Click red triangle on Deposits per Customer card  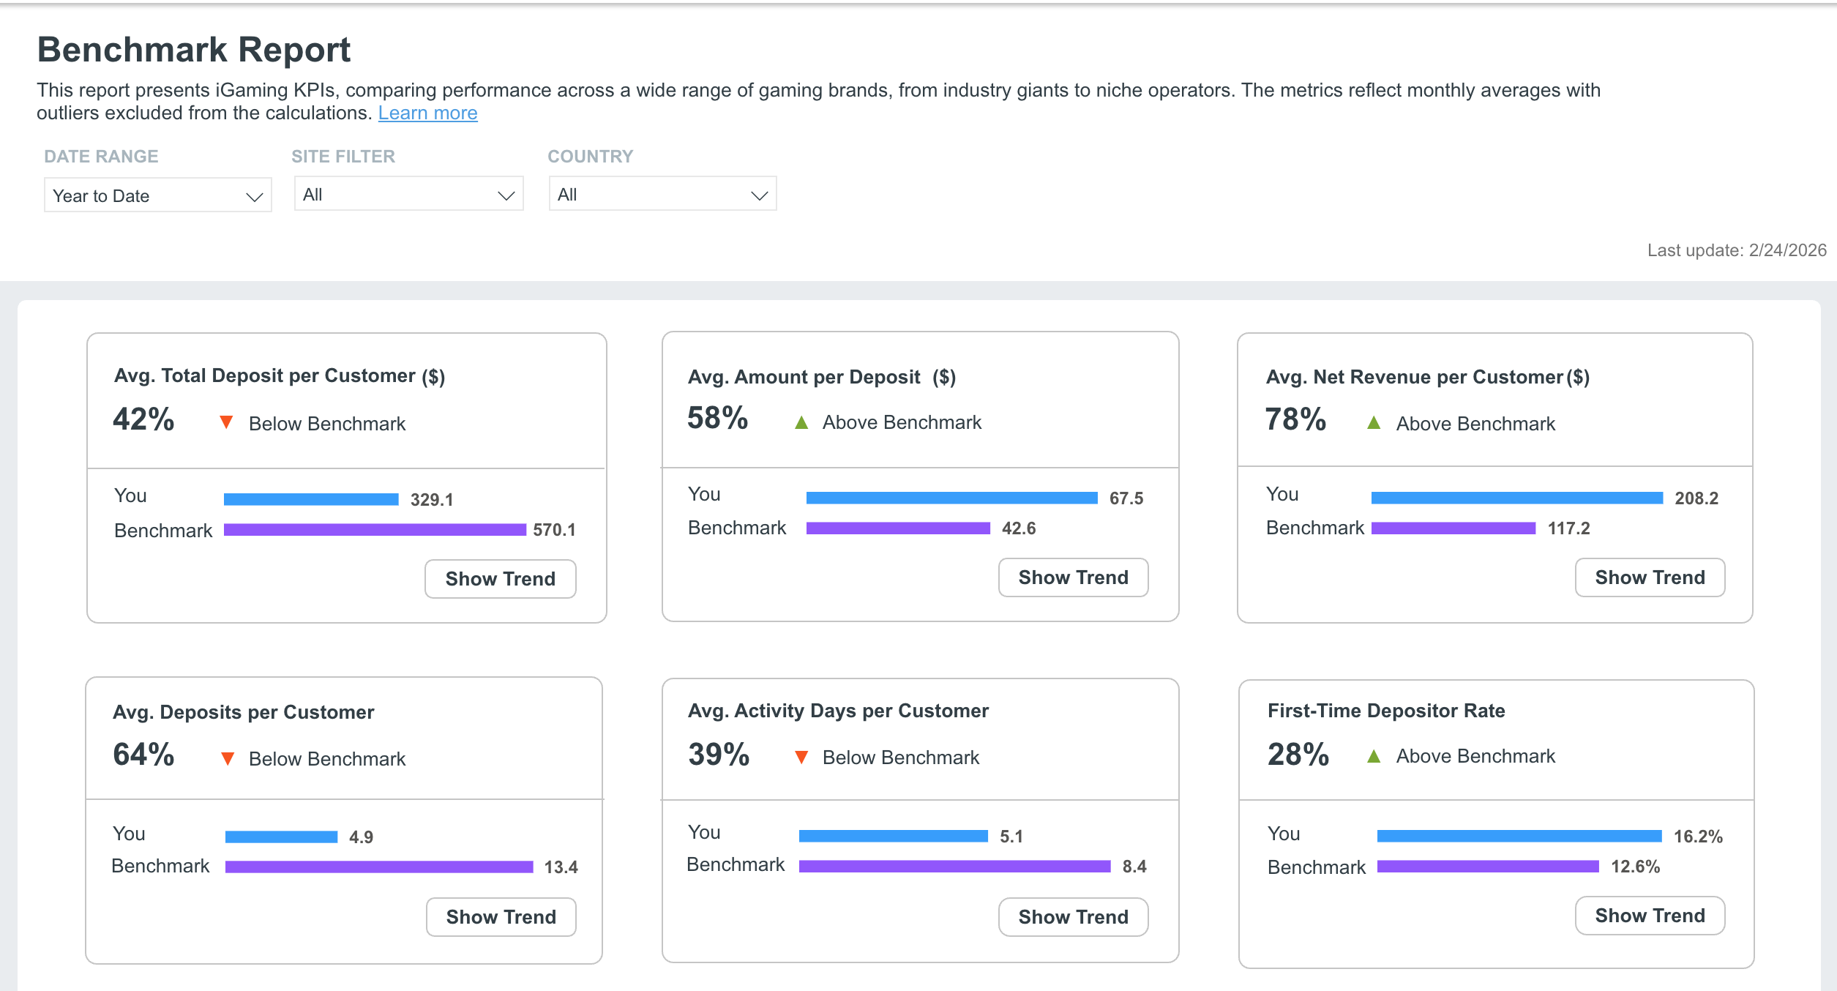[x=228, y=758]
